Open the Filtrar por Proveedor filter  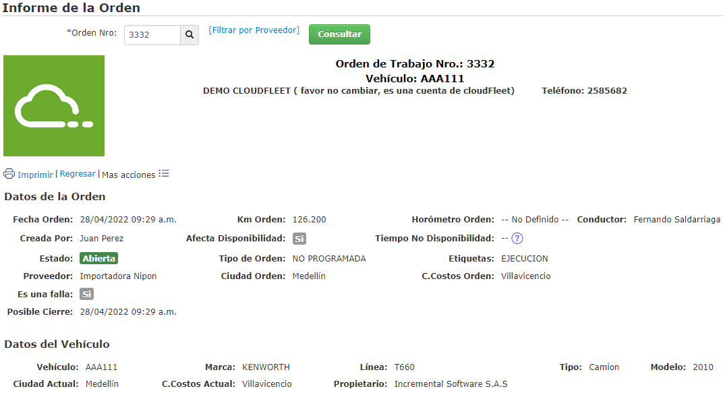[x=254, y=30]
